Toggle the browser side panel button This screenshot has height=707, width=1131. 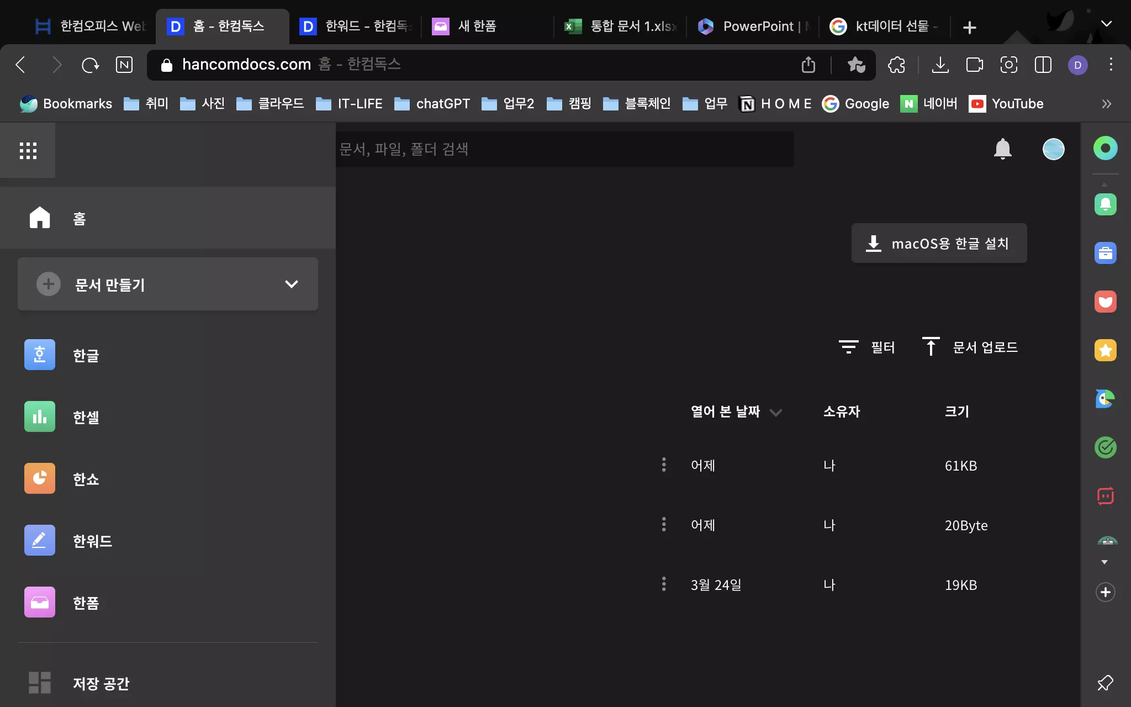coord(1043,65)
